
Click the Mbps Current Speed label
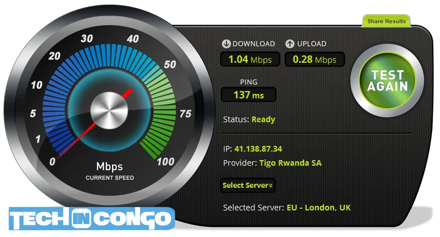(110, 171)
